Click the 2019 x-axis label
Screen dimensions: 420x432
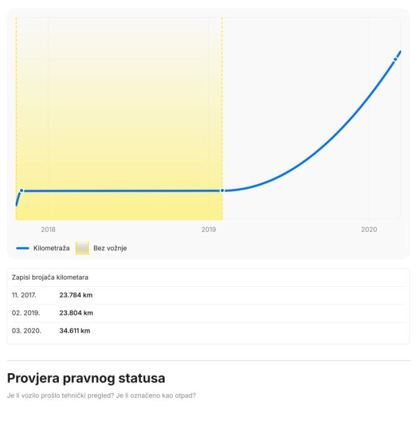208,230
